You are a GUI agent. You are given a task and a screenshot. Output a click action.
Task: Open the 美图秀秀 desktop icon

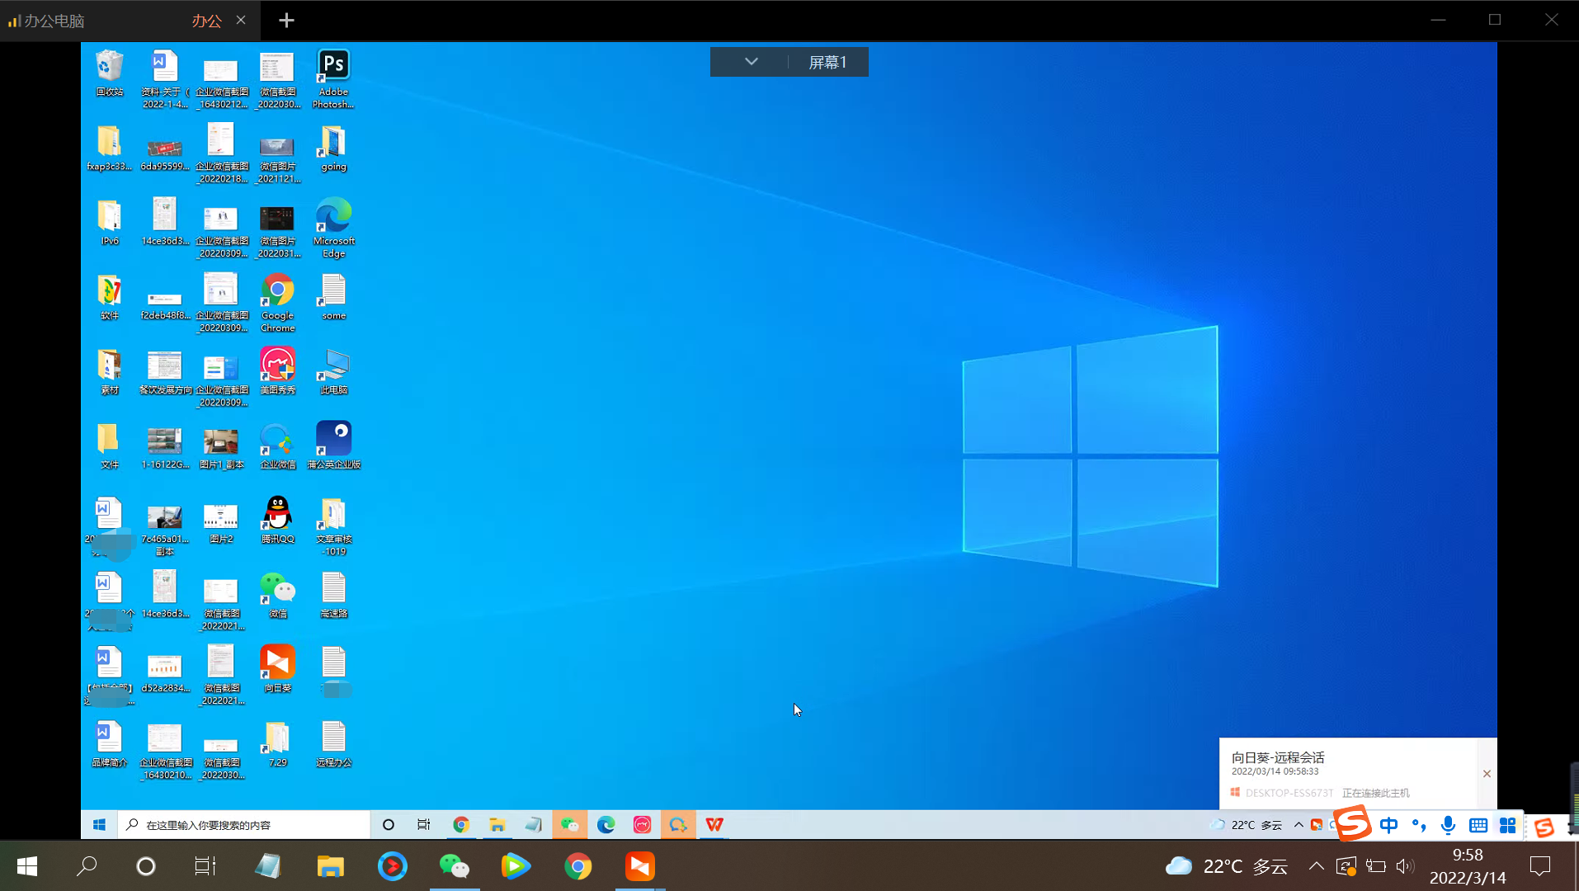pos(277,365)
